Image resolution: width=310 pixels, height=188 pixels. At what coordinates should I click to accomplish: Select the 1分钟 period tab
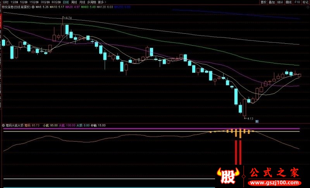pyautogui.click(x=14, y=2)
